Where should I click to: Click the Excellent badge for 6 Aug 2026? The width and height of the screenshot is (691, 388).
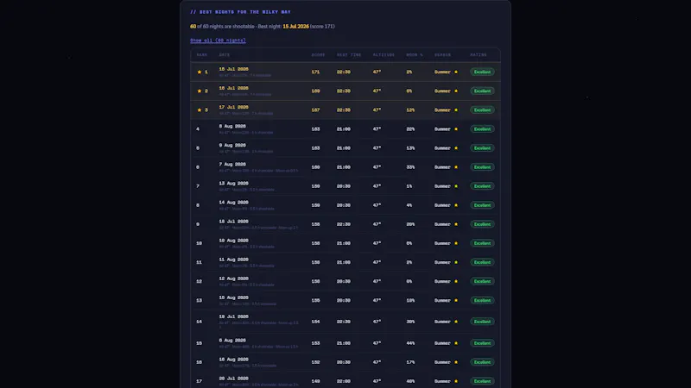pyautogui.click(x=482, y=343)
